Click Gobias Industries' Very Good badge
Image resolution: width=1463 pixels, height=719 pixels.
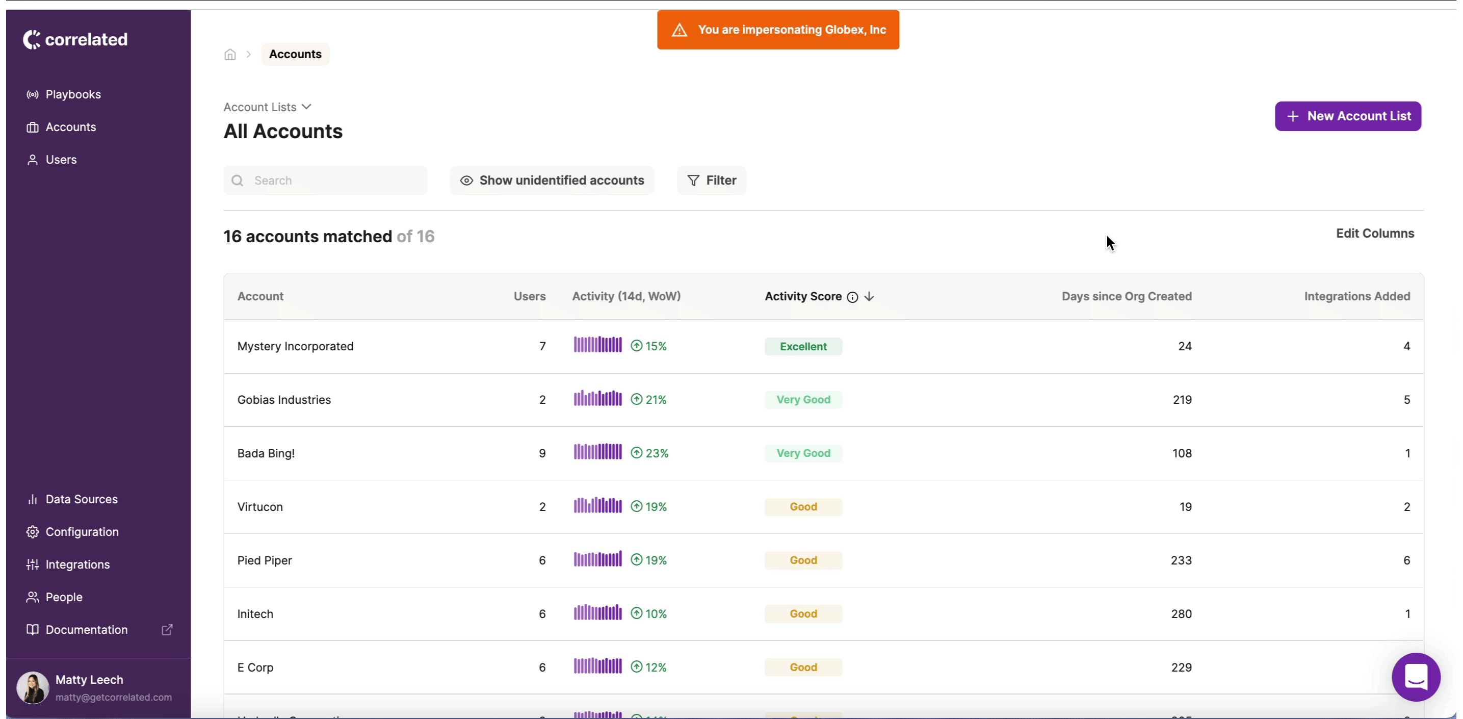[803, 400]
